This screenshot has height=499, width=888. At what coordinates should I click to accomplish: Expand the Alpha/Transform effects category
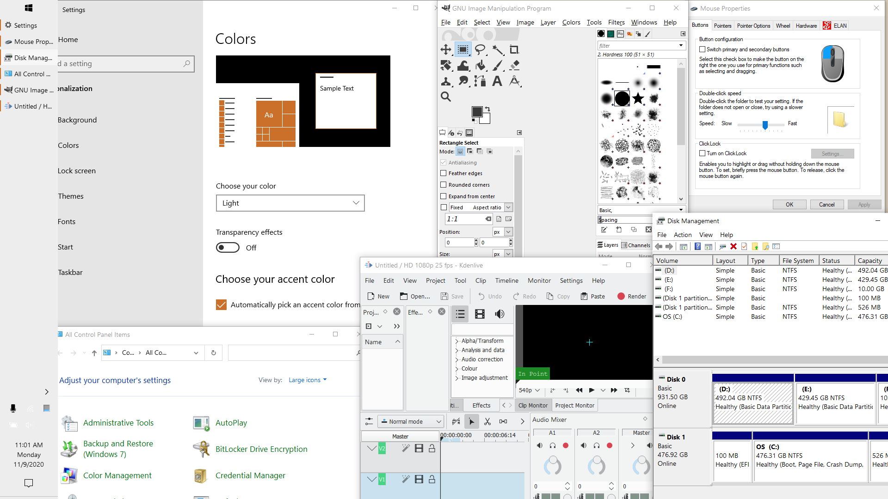pos(457,341)
